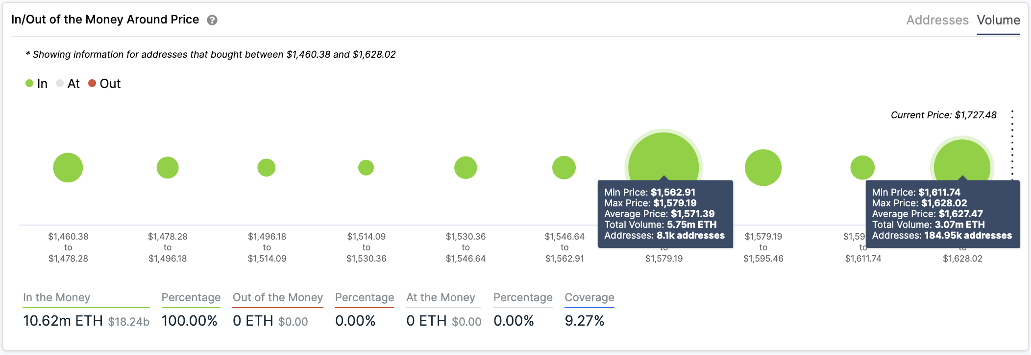Click the $1,460.38 to $1,478.28 bubble

tap(68, 168)
